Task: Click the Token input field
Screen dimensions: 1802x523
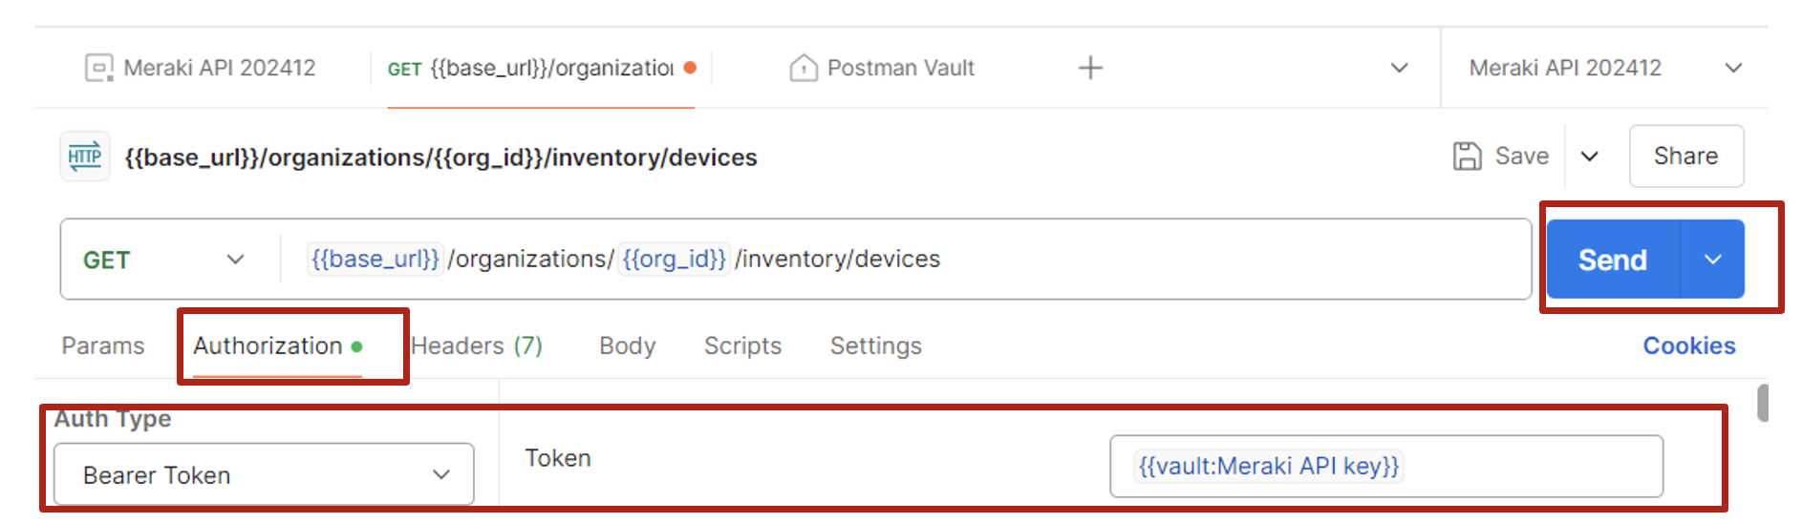Action: coord(1385,466)
